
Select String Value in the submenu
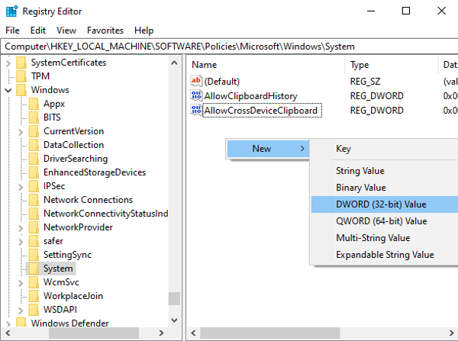(x=385, y=171)
